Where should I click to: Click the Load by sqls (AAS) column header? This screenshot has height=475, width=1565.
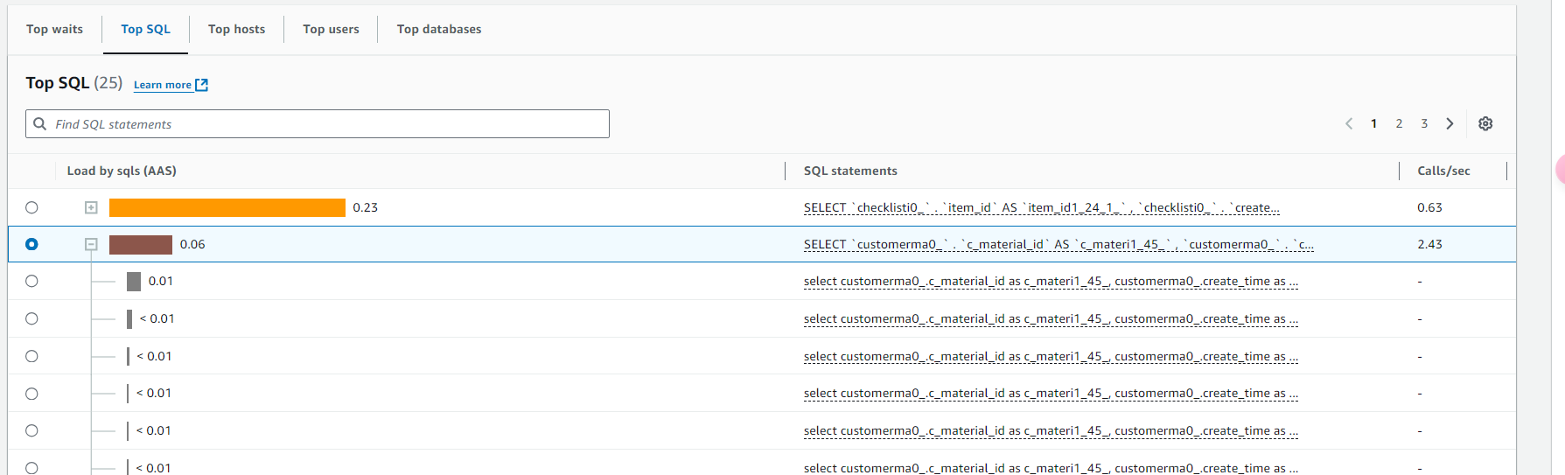tap(122, 171)
